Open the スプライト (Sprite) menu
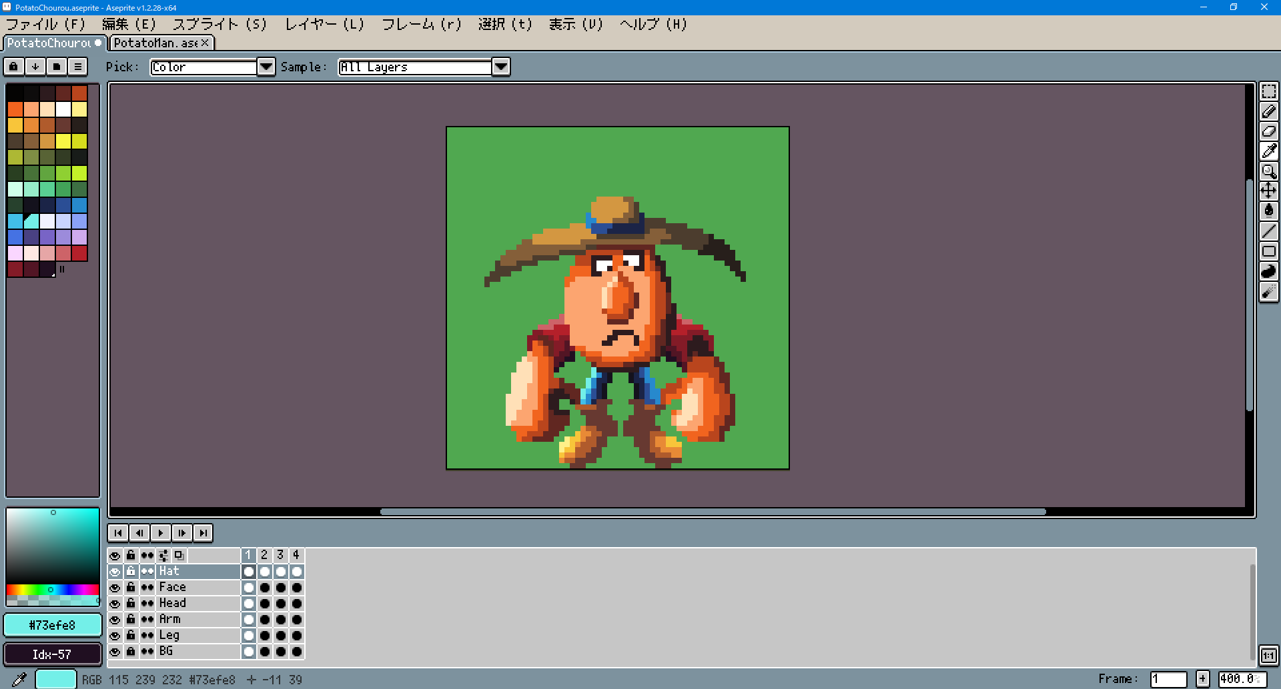 pos(220,25)
